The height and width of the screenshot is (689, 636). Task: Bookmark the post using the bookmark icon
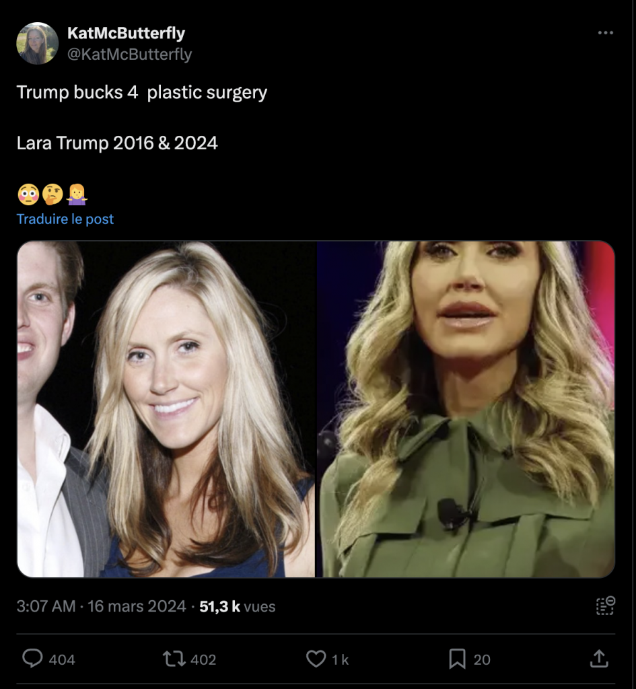coord(457,659)
